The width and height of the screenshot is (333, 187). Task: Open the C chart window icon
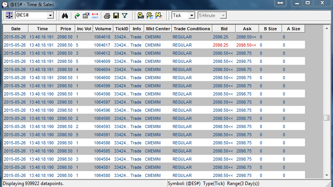(x=150, y=16)
